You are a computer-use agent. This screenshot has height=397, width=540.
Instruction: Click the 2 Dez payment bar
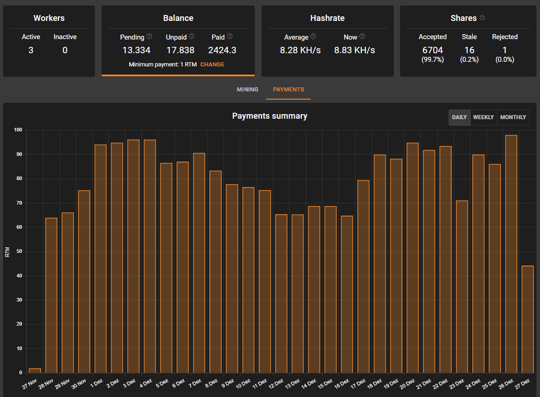pyautogui.click(x=117, y=258)
